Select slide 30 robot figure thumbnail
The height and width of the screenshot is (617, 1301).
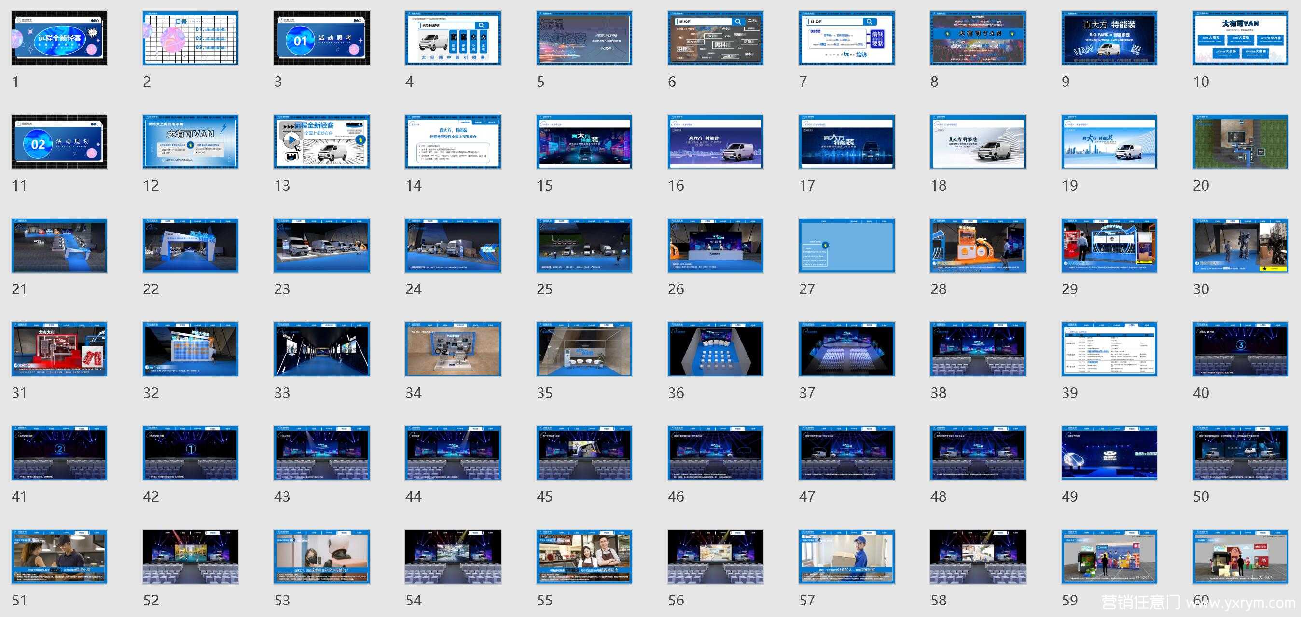pos(1241,246)
